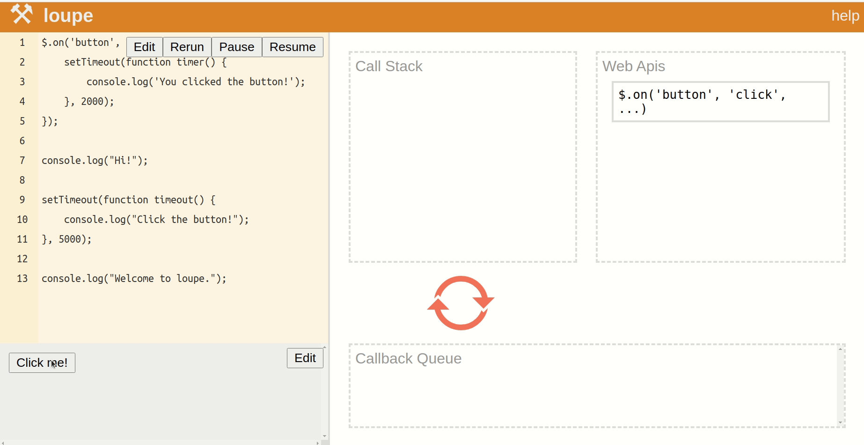Click the Callback Queue scrollbar down arrow
Screen dimensions: 864x445
pos(840,423)
